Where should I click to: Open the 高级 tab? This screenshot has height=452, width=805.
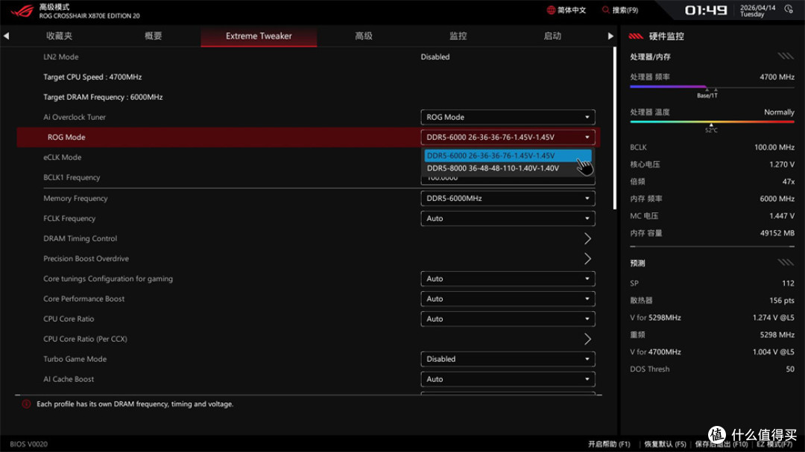(x=364, y=36)
